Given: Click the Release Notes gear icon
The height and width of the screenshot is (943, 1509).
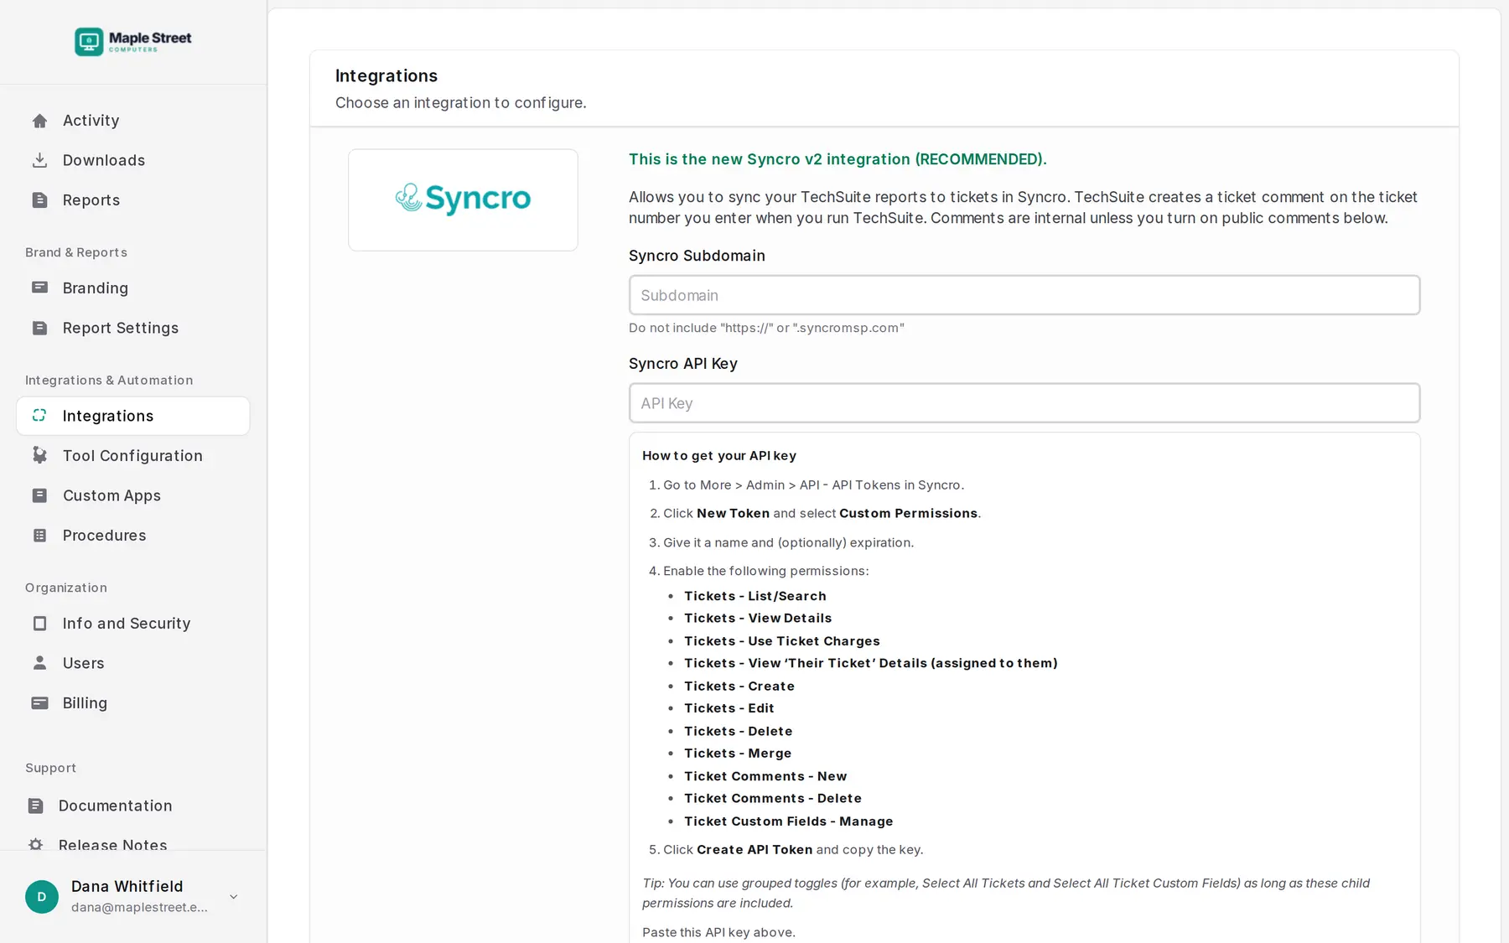Looking at the screenshot, I should click(35, 845).
